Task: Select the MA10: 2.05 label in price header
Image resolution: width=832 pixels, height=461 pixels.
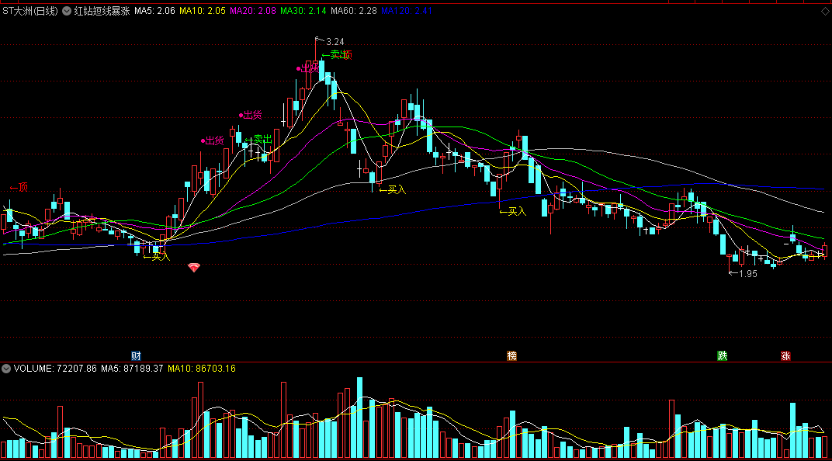Action: tap(202, 11)
